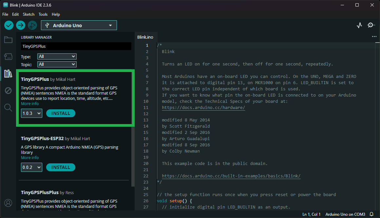Screen dimensions: 380x218
Task: Open the TinyGPSPlus version 1.0.3 dropdown
Action: 31,113
